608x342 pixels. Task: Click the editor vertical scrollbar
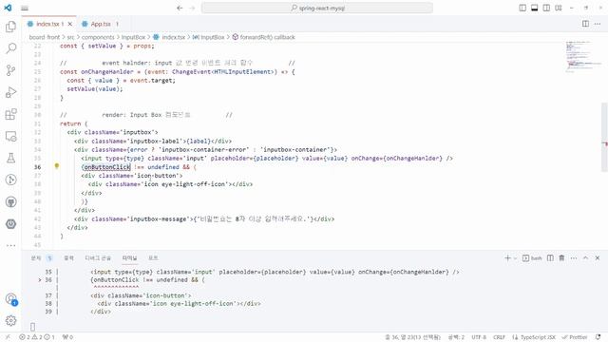(604, 137)
